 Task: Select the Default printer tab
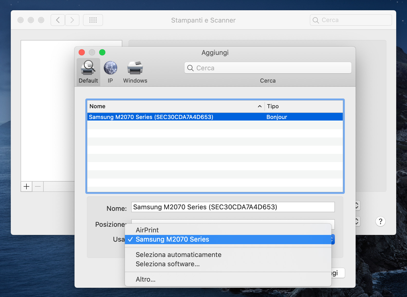coord(88,72)
